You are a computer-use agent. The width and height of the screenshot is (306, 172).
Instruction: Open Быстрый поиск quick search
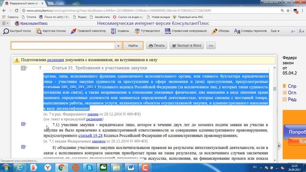tap(17, 31)
